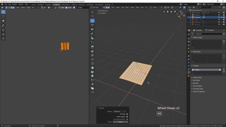Enable vertex select mode in 3D viewport
Image resolution: width=226 pixels, height=127 pixels.
(105, 7)
